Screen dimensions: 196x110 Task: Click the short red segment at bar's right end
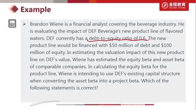coord(149,105)
